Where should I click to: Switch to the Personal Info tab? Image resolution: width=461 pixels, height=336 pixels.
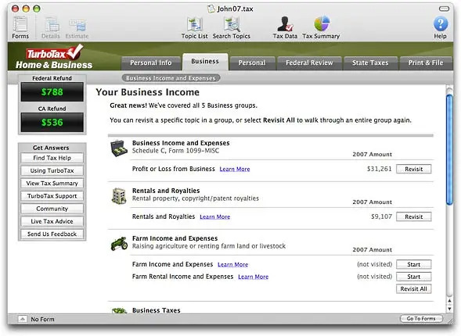[151, 63]
